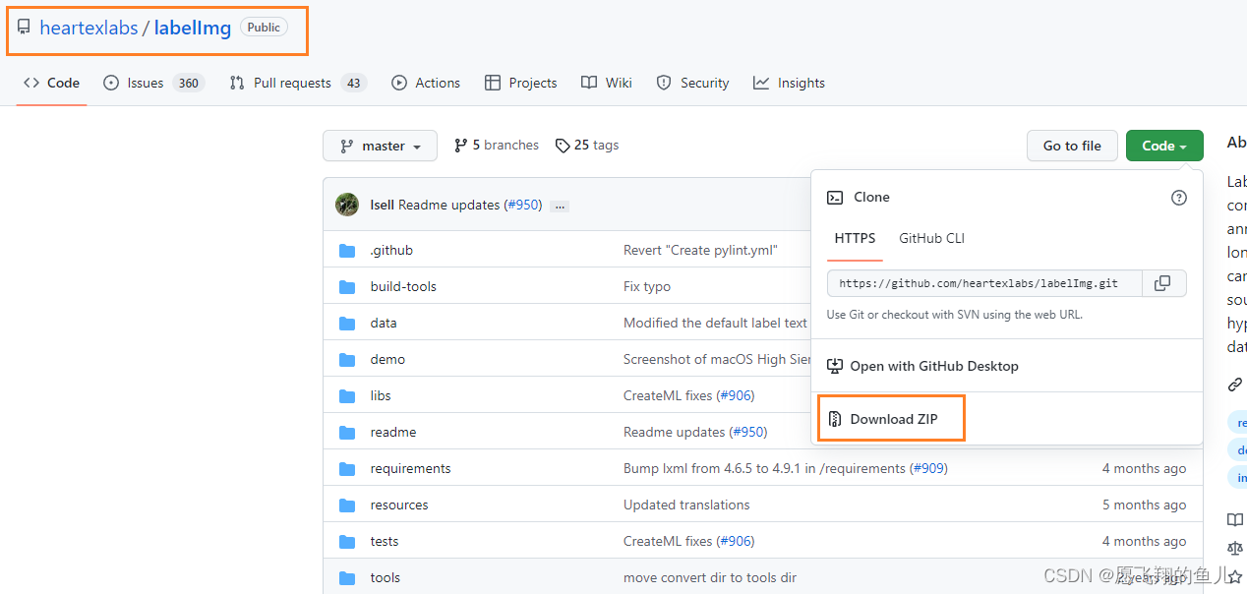Open the Security tab
Viewport: 1247px width, 594px height.
pyautogui.click(x=693, y=83)
